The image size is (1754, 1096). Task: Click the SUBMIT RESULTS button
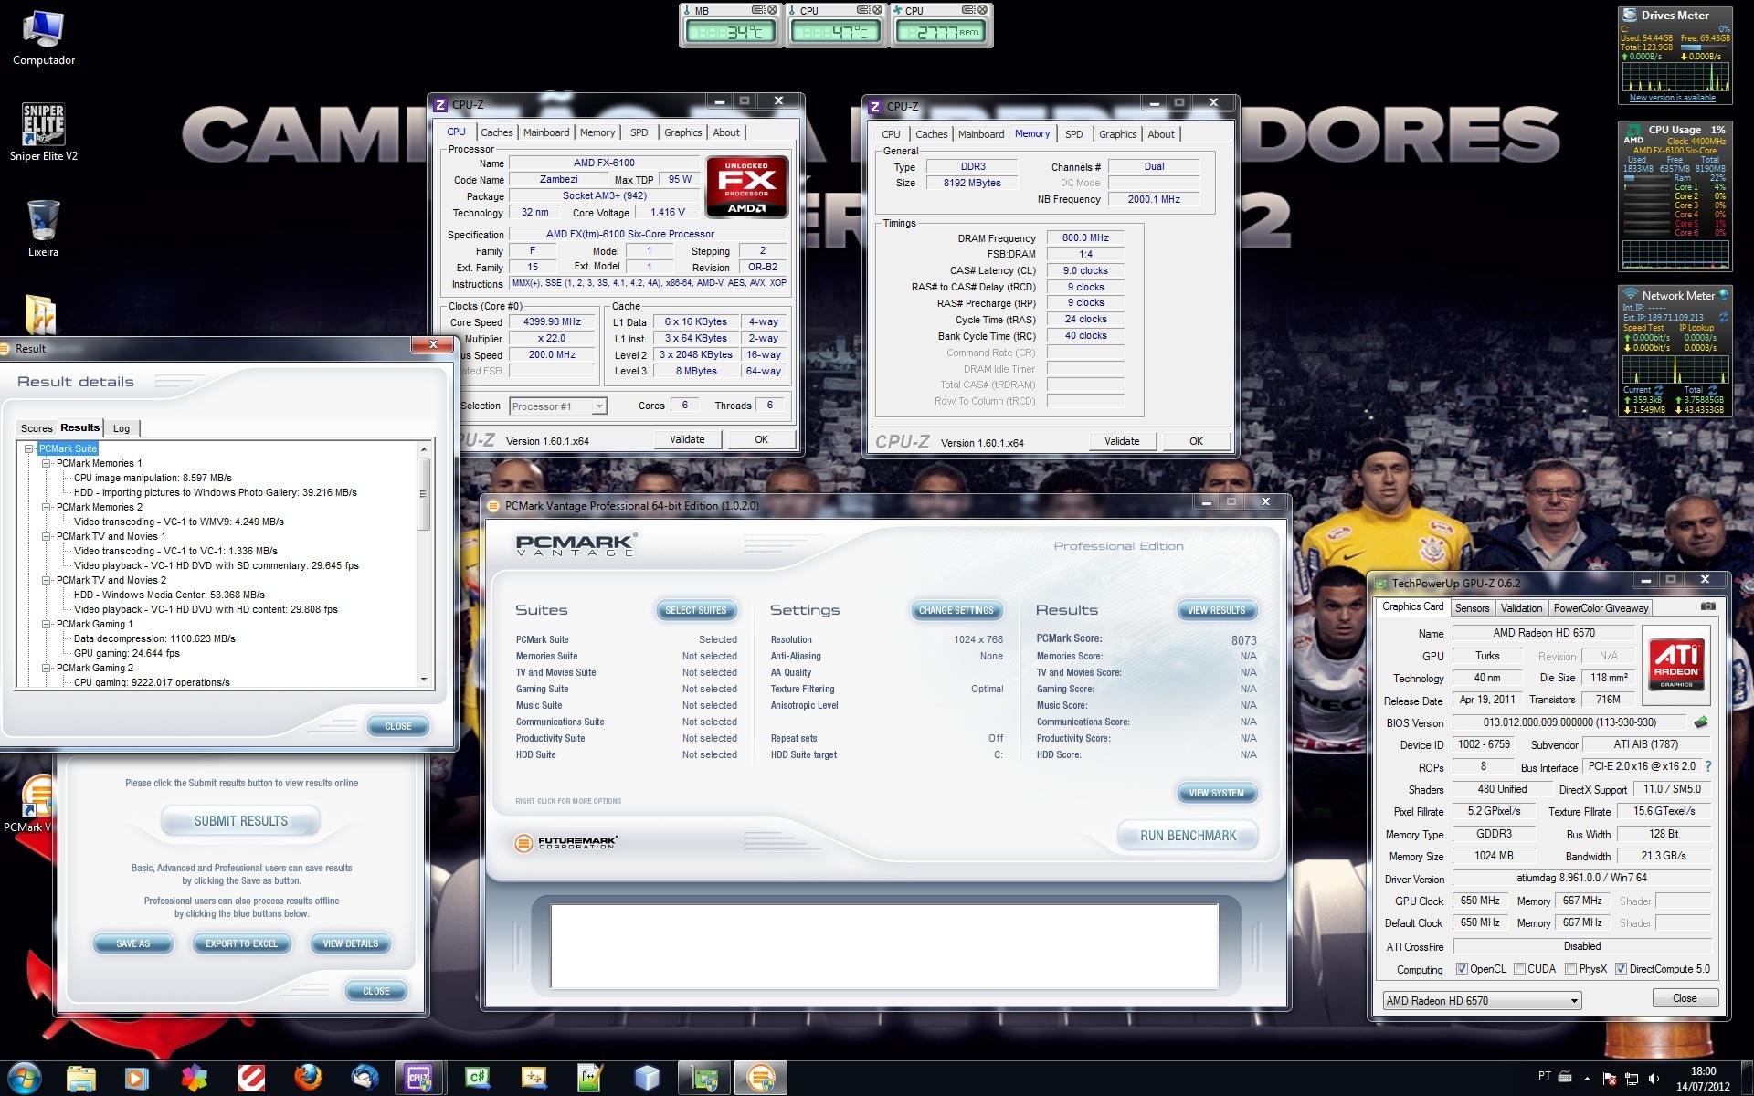click(x=240, y=821)
